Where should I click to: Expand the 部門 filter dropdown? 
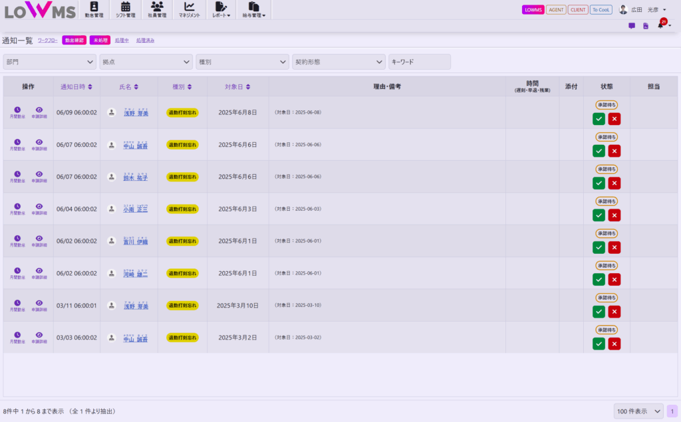pyautogui.click(x=50, y=62)
